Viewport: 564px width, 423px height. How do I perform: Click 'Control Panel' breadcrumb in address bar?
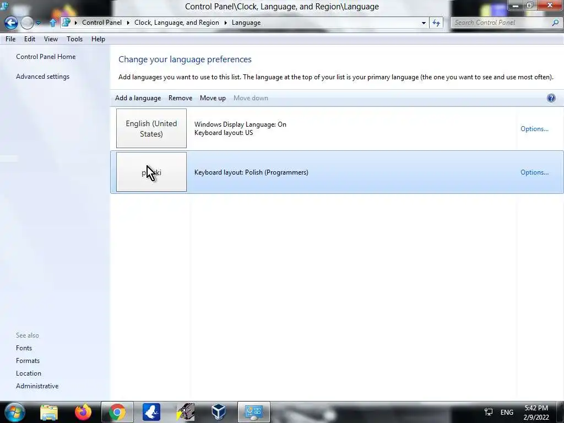(x=102, y=22)
